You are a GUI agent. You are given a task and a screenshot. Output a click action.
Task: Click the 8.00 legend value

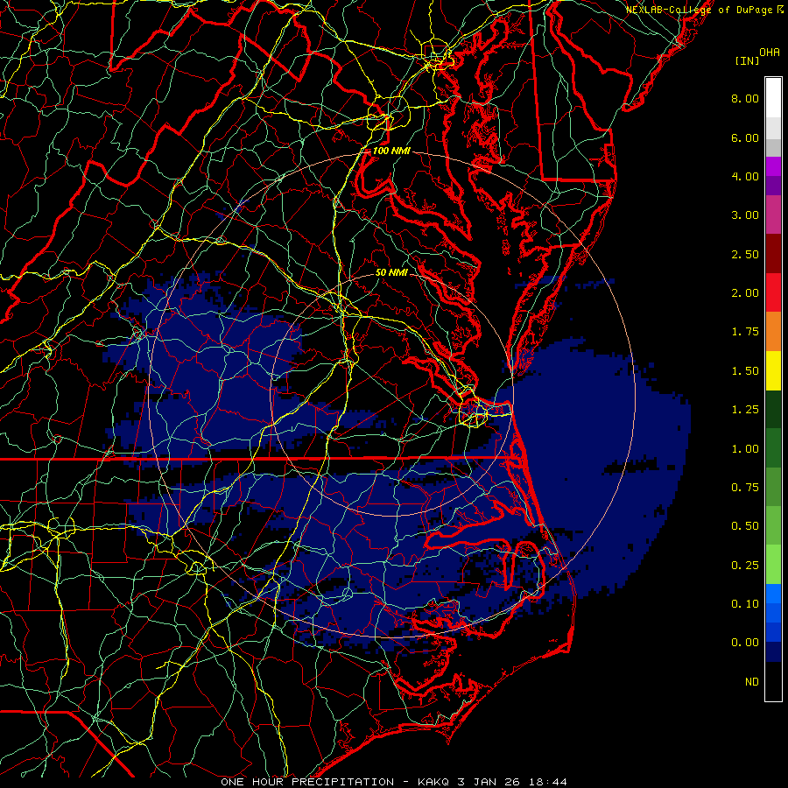point(745,98)
